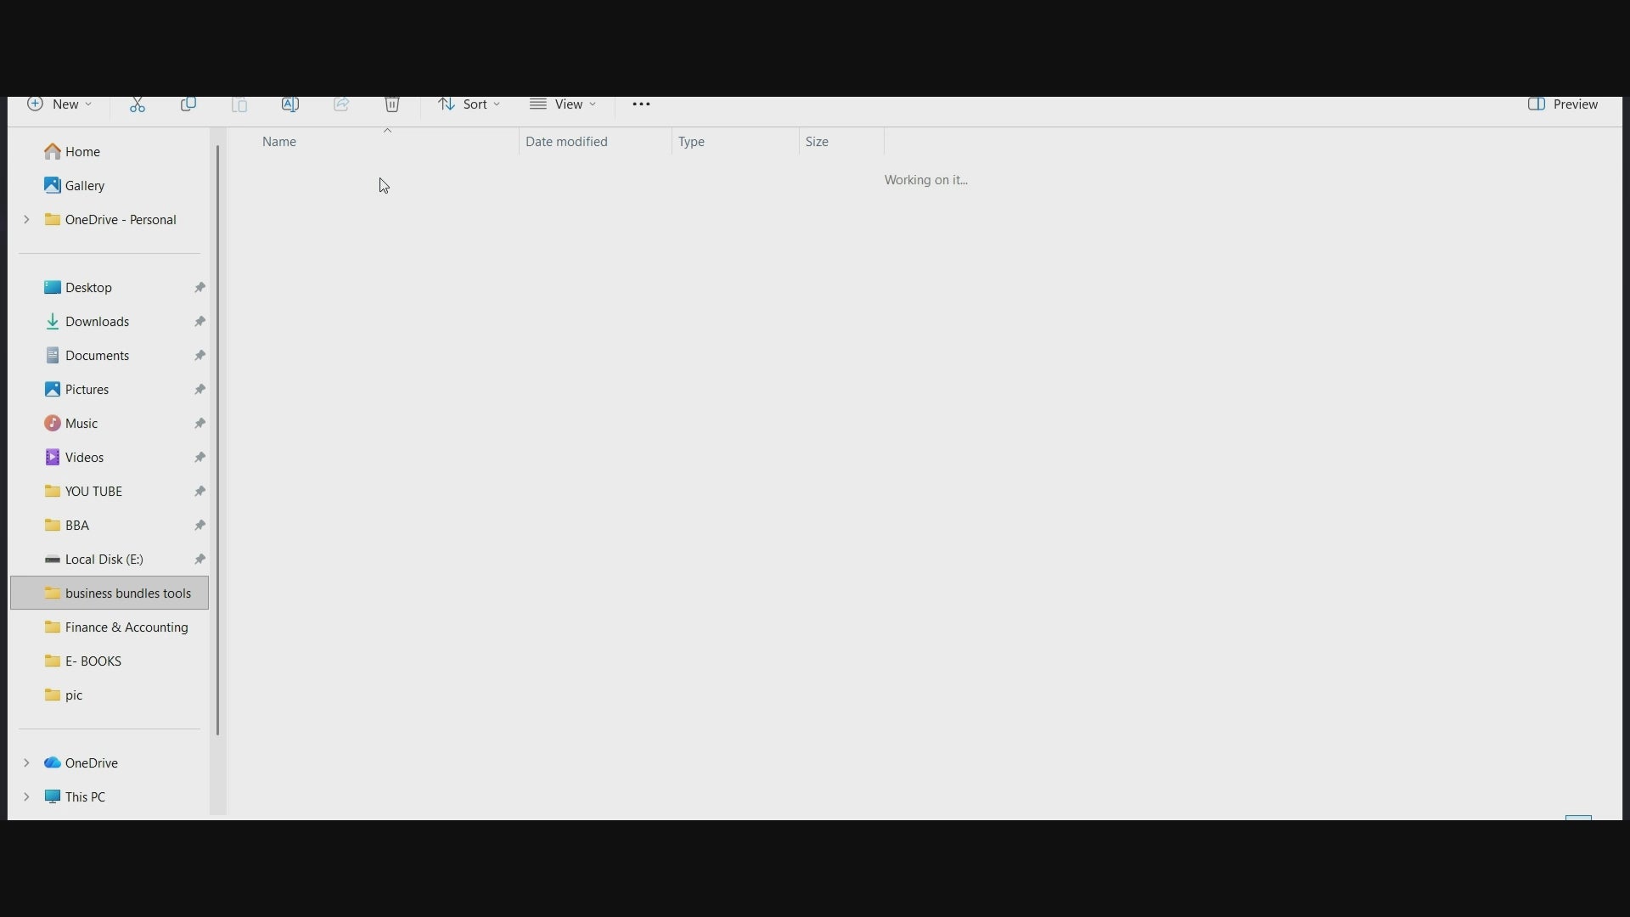Click the Paste clipboard icon
This screenshot has width=1630, height=917.
239,104
